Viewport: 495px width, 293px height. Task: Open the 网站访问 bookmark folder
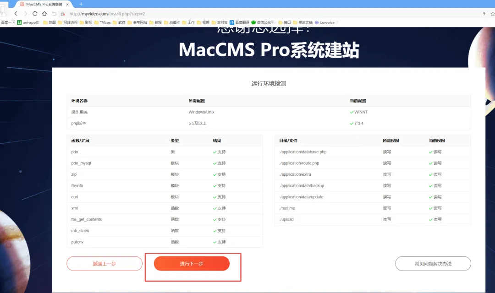coord(67,22)
